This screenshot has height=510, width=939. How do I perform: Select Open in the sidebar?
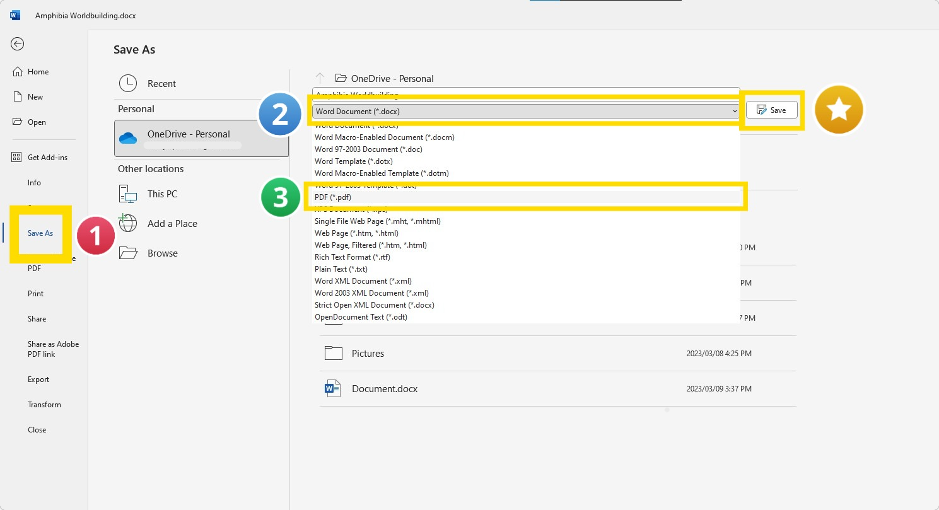(37, 122)
